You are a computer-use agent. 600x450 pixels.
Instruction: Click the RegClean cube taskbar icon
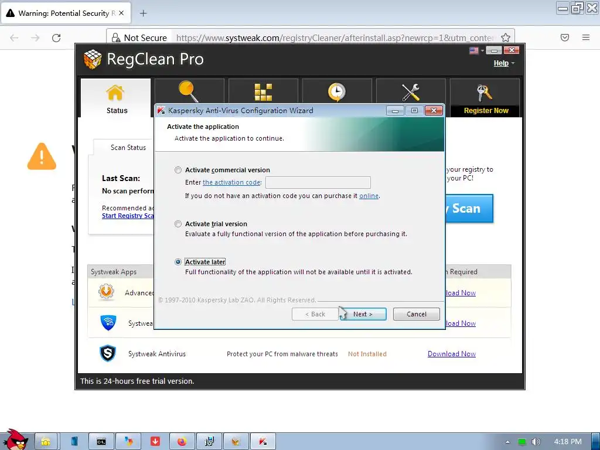236,442
